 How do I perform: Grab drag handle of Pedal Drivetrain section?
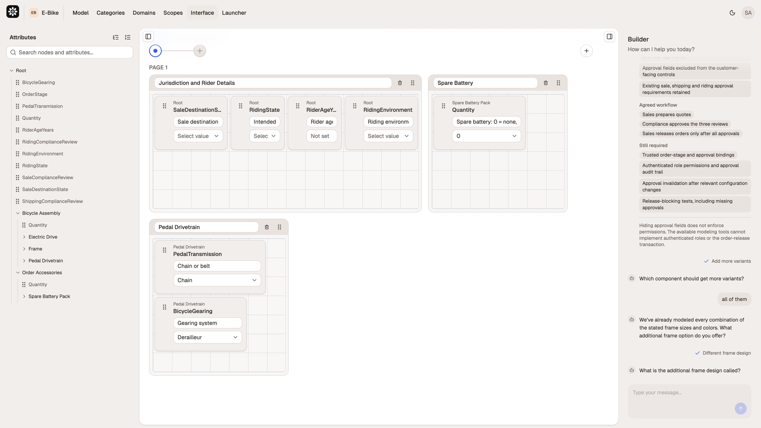tap(279, 227)
